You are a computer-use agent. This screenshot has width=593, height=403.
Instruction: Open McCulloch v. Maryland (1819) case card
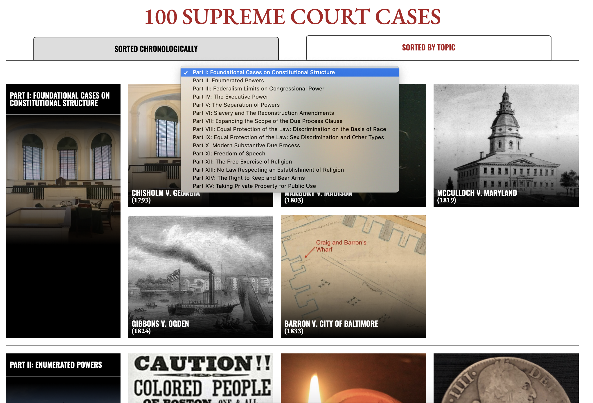506,146
